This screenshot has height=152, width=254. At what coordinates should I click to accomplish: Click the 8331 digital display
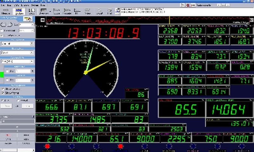pos(194,90)
